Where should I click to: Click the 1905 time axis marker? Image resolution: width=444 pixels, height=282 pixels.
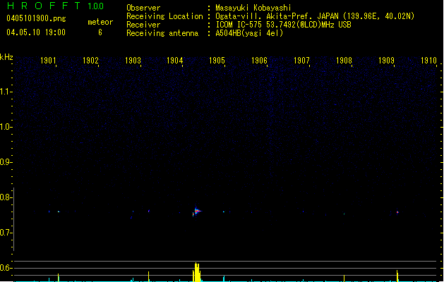217,61
